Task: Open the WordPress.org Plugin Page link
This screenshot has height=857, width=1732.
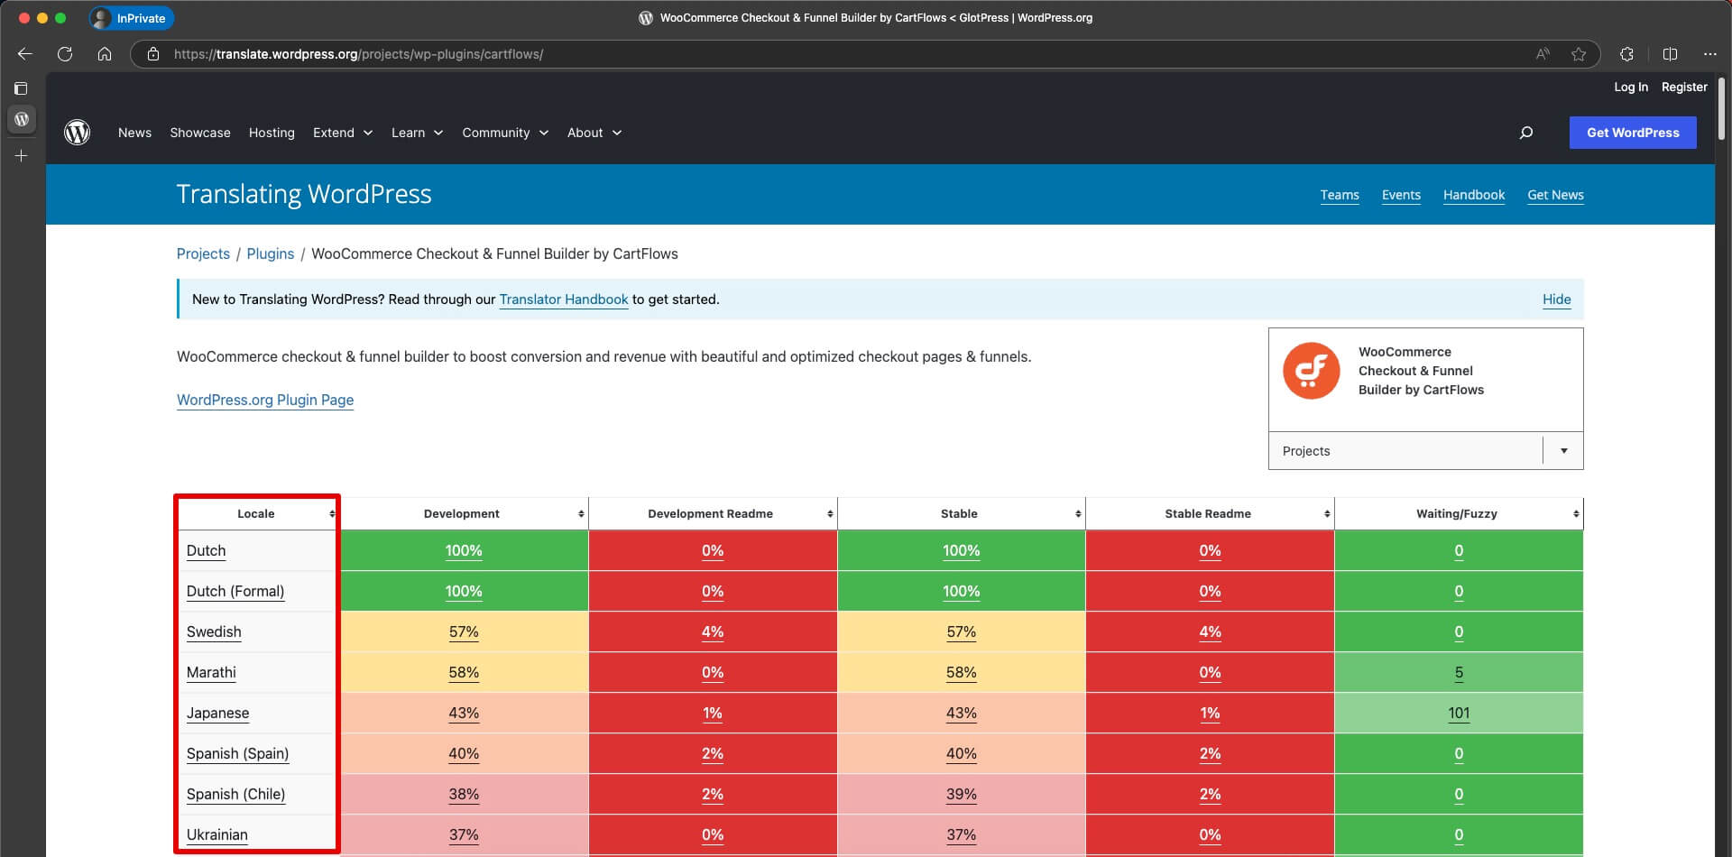Action: [x=265, y=400]
